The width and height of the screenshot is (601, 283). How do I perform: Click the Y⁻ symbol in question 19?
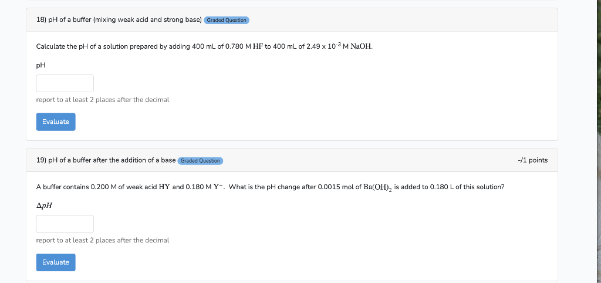click(x=218, y=187)
